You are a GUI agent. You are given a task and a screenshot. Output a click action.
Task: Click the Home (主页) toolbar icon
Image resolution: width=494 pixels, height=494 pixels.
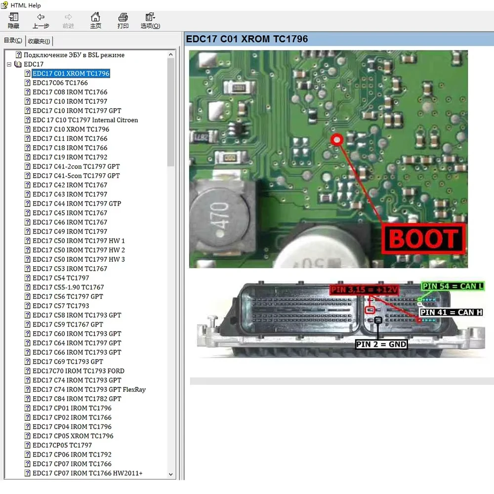[x=95, y=18]
